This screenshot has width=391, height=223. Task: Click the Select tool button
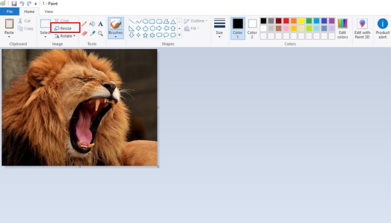45,26
